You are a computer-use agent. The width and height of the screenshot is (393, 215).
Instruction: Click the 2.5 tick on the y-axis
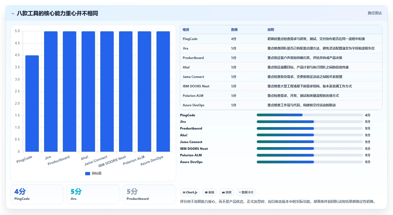17,91
